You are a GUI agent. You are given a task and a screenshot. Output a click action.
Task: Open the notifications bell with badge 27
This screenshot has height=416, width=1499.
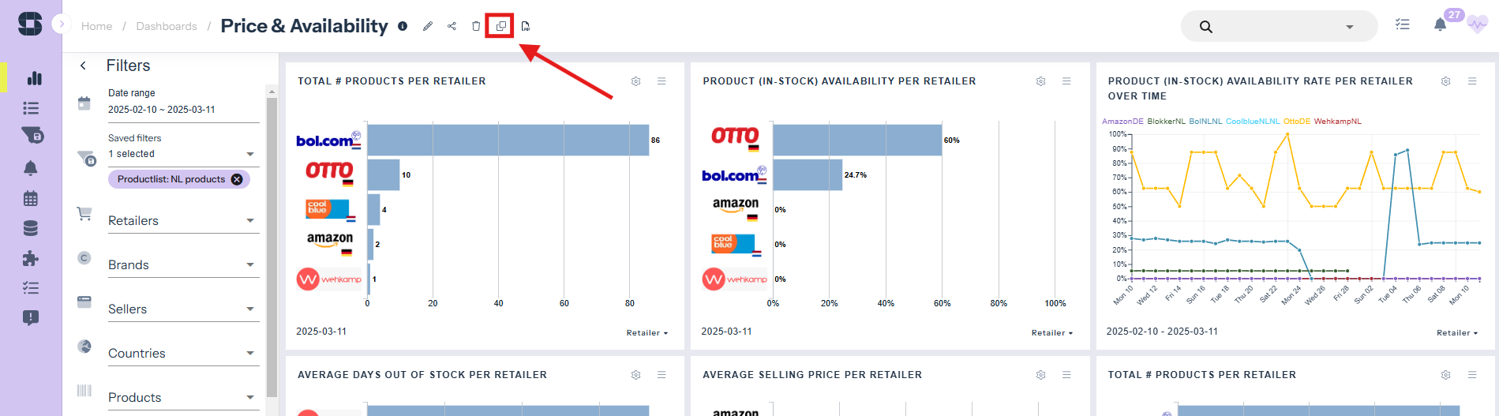tap(1440, 25)
